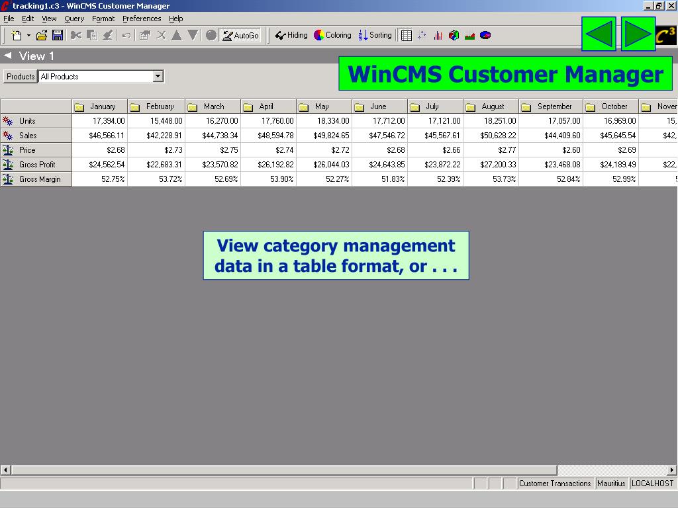
Task: Select the scatter plot view icon
Action: point(422,36)
